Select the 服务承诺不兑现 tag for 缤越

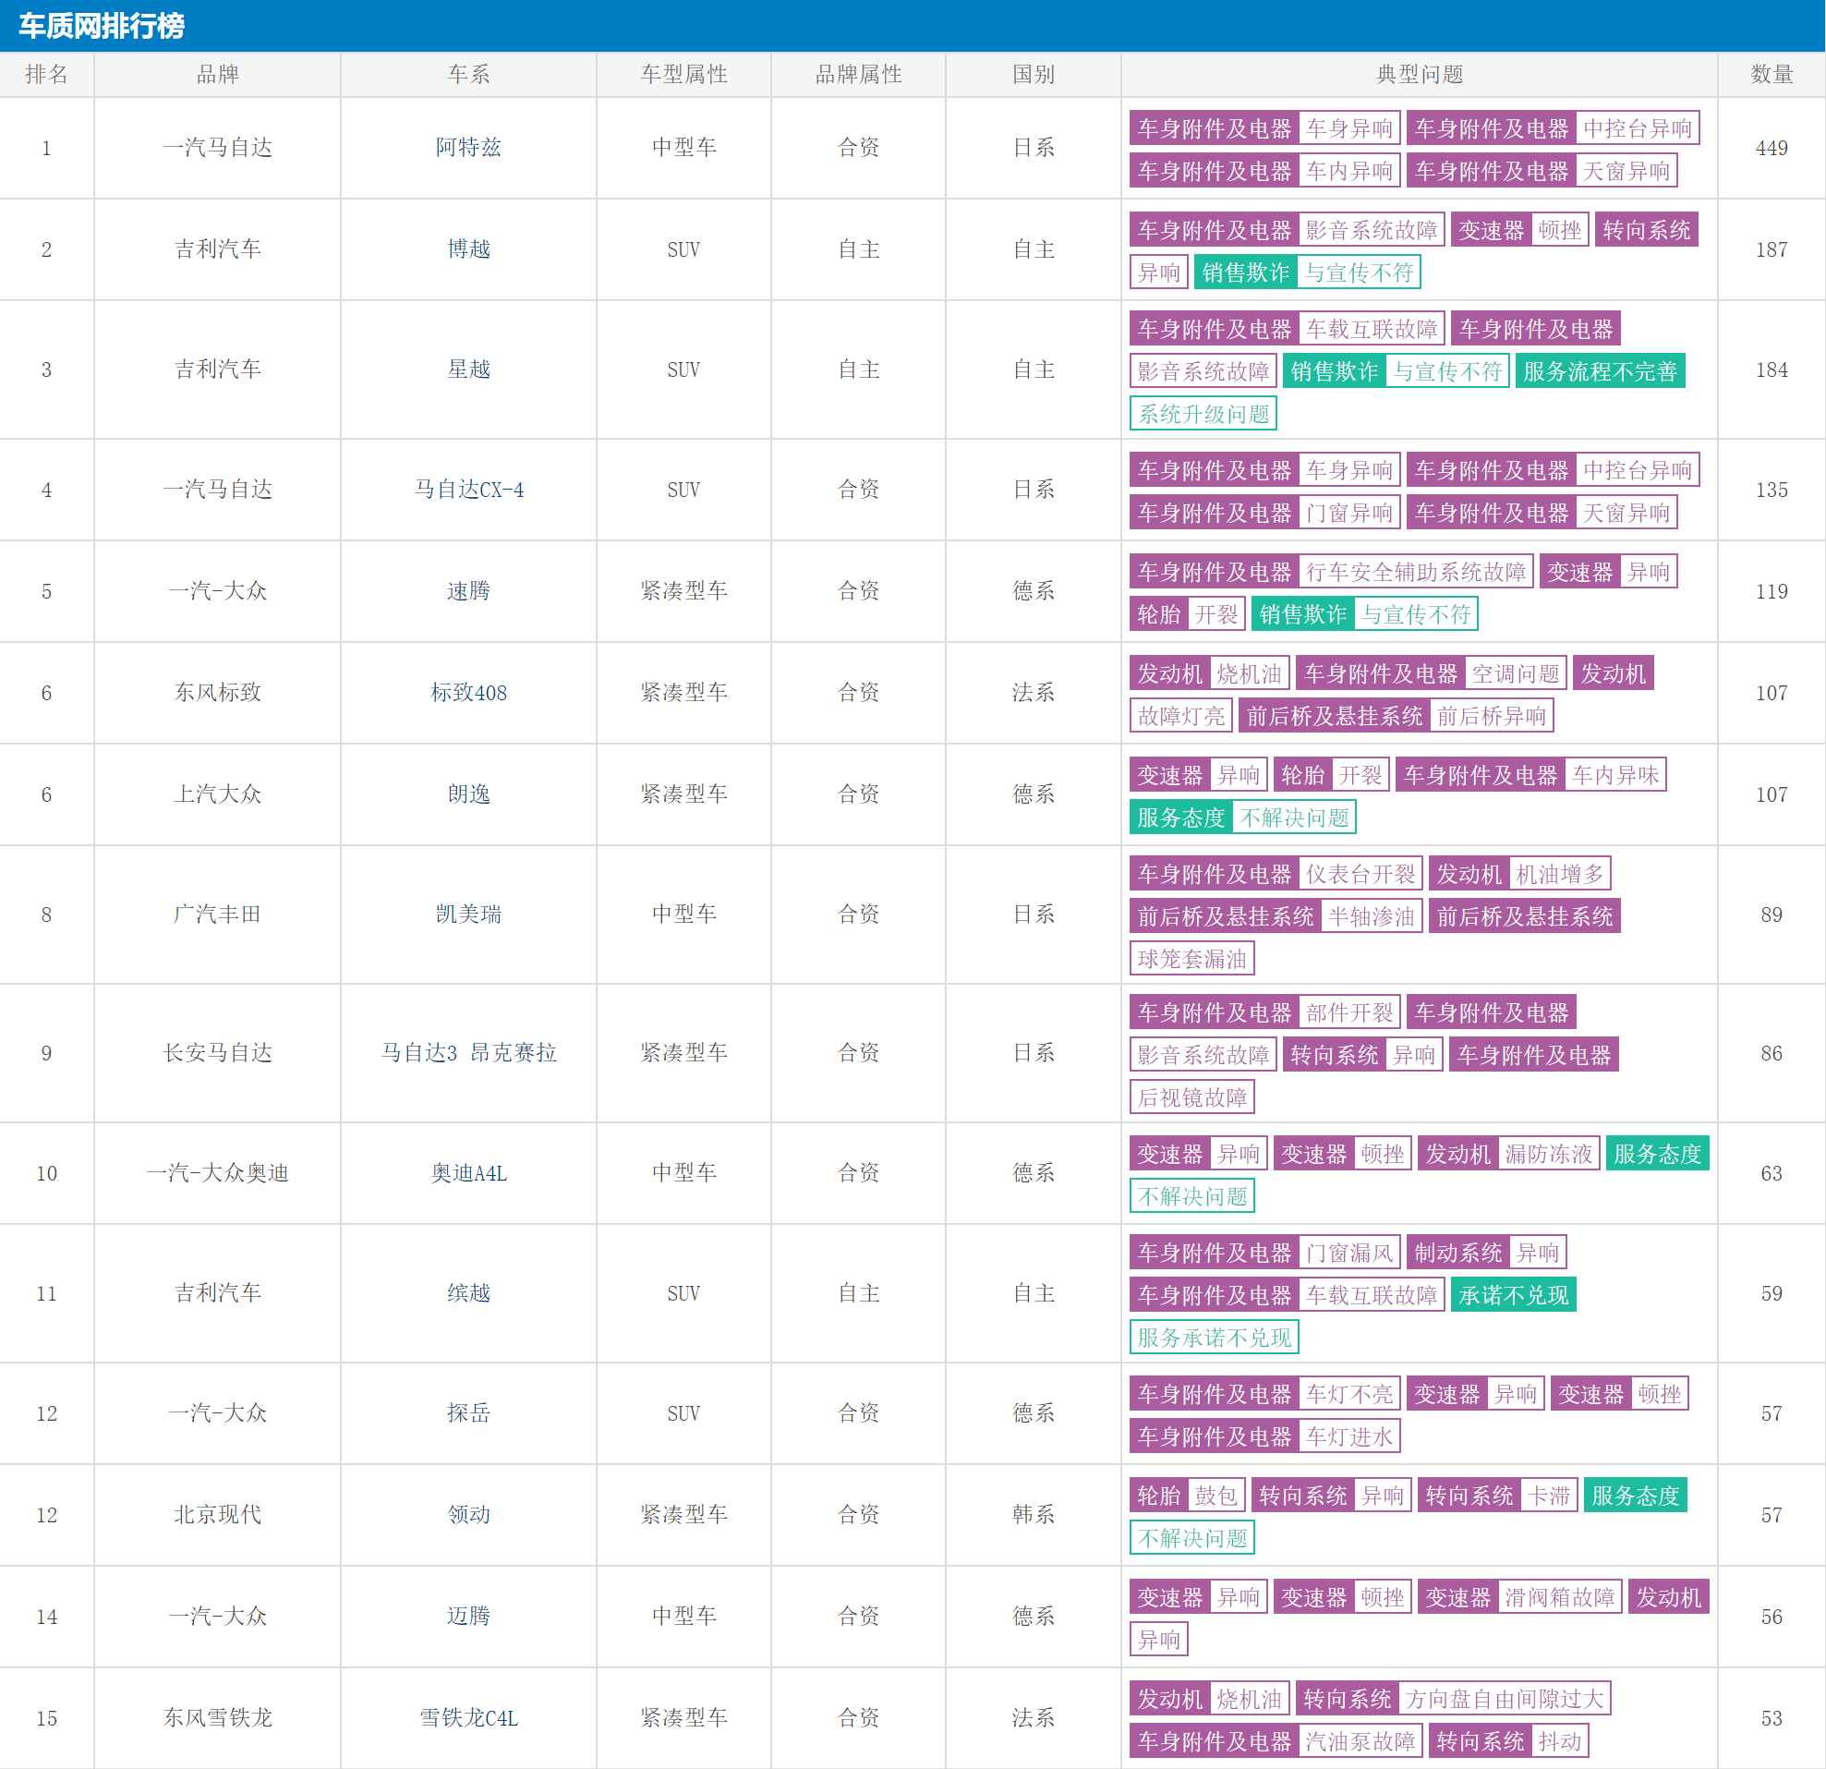coord(1213,1338)
